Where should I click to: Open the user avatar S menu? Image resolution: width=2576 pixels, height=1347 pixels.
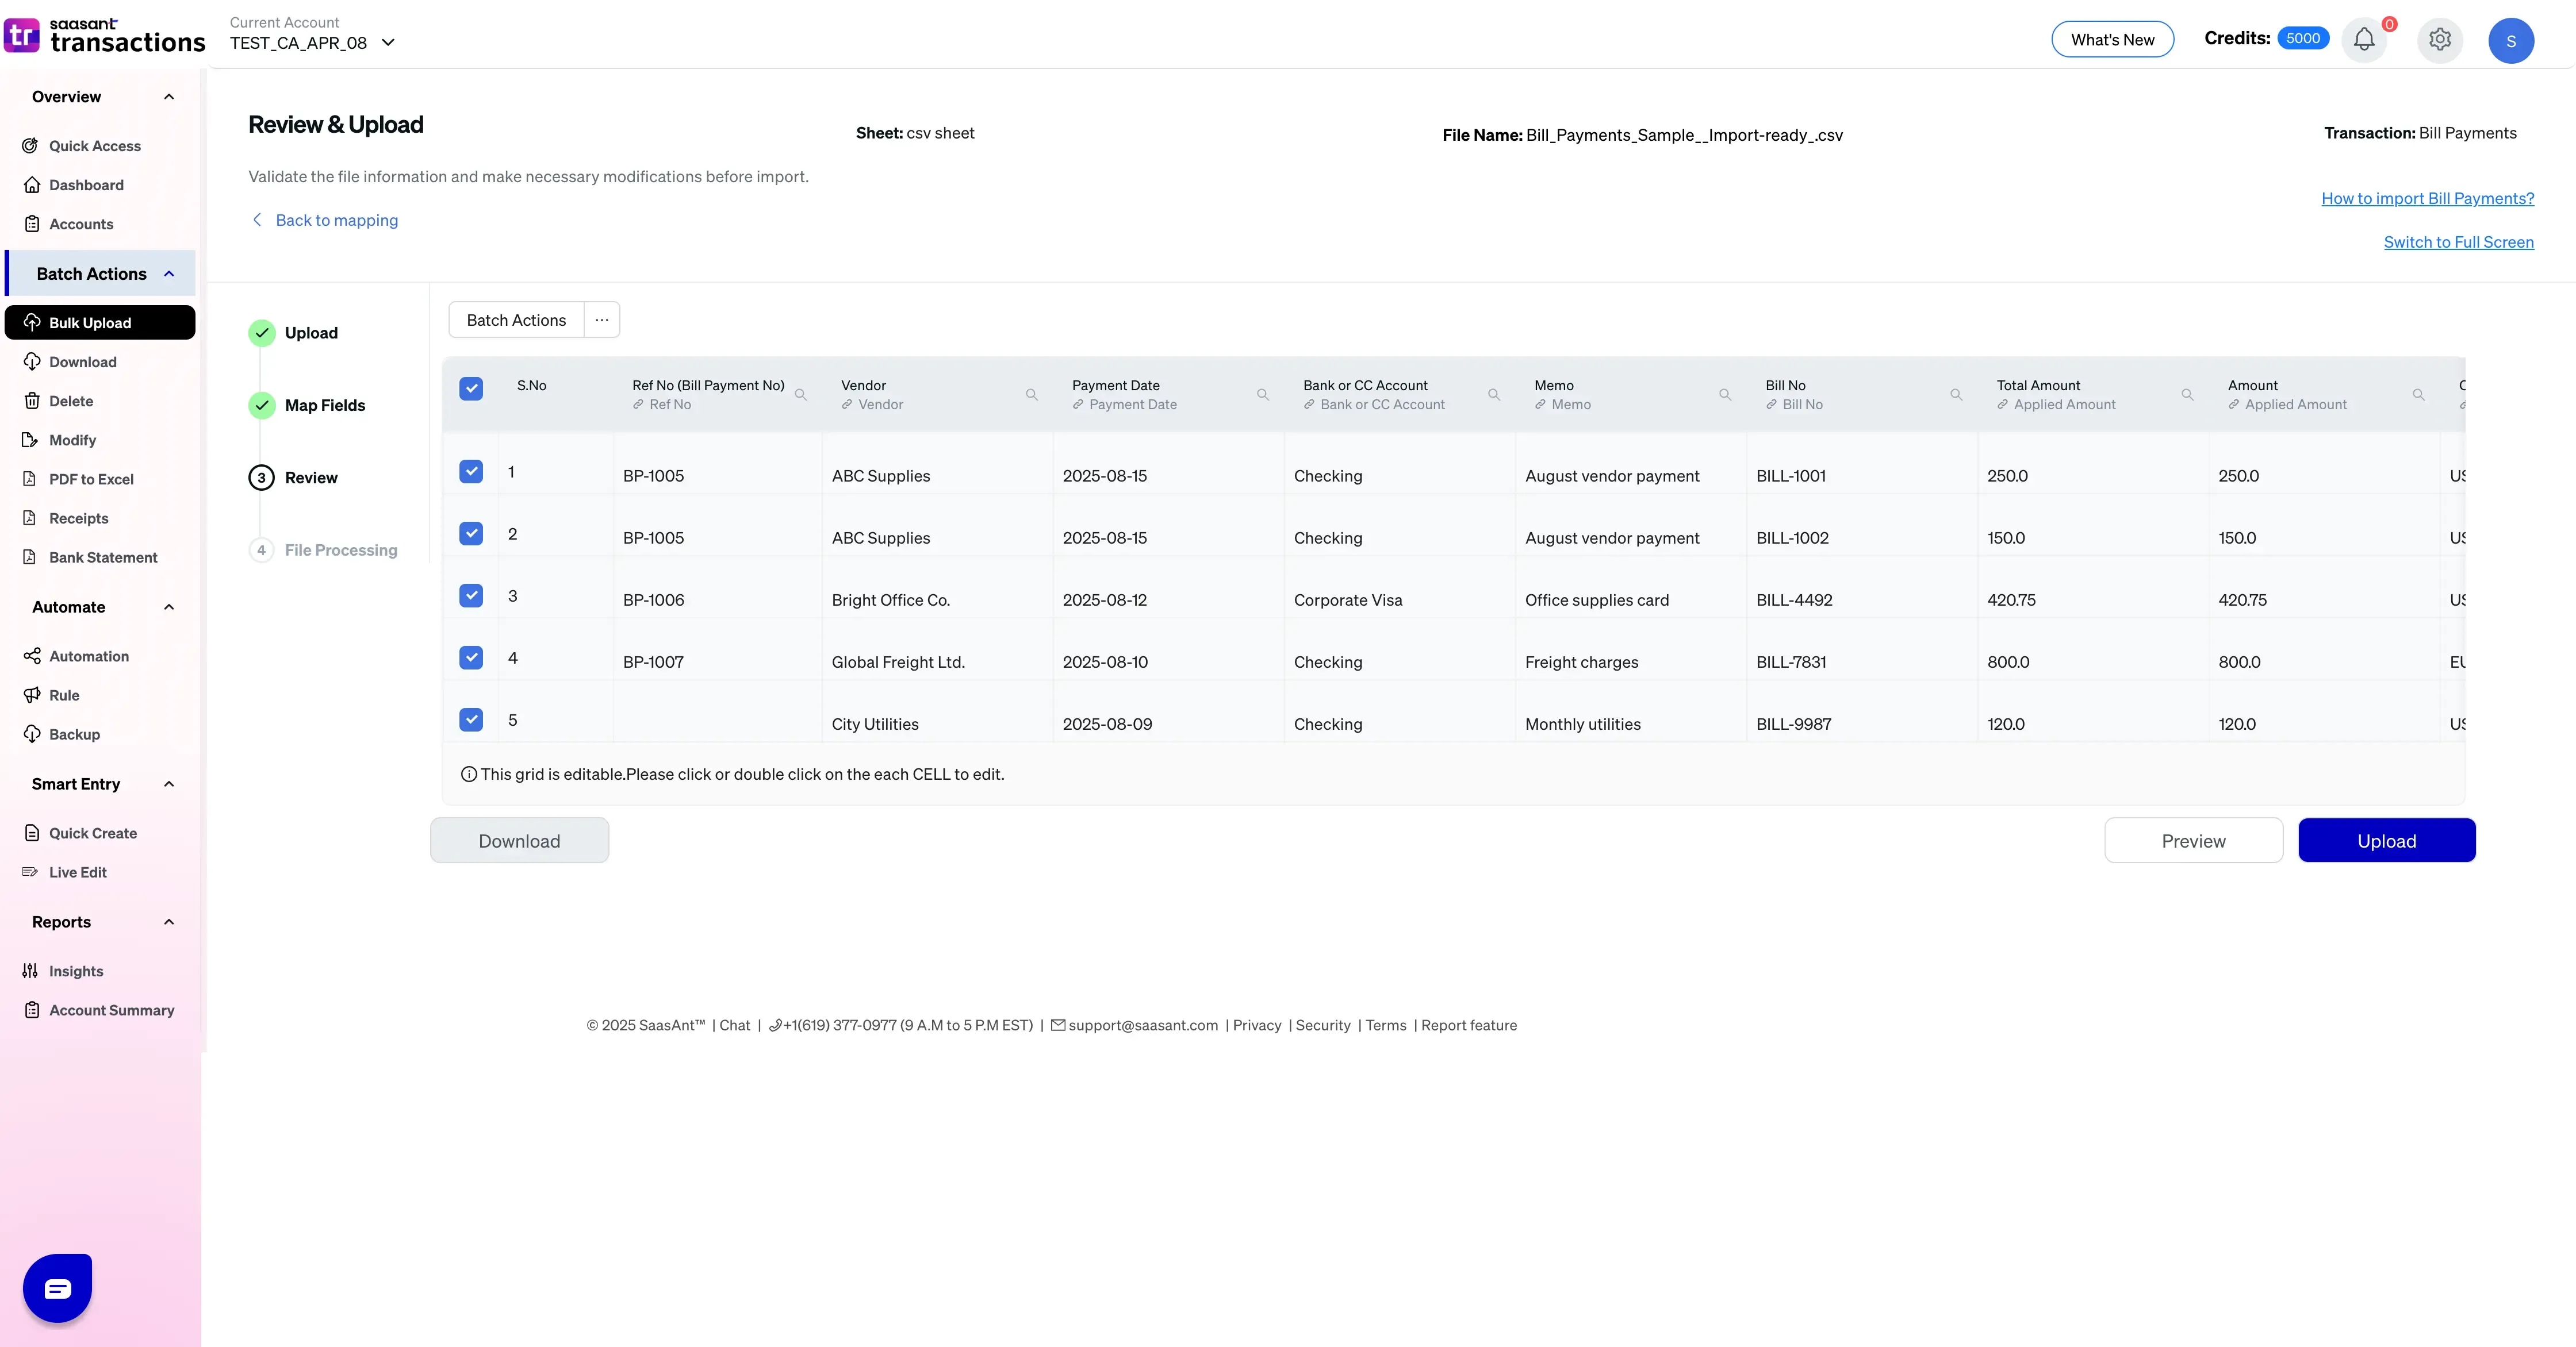(2511, 41)
